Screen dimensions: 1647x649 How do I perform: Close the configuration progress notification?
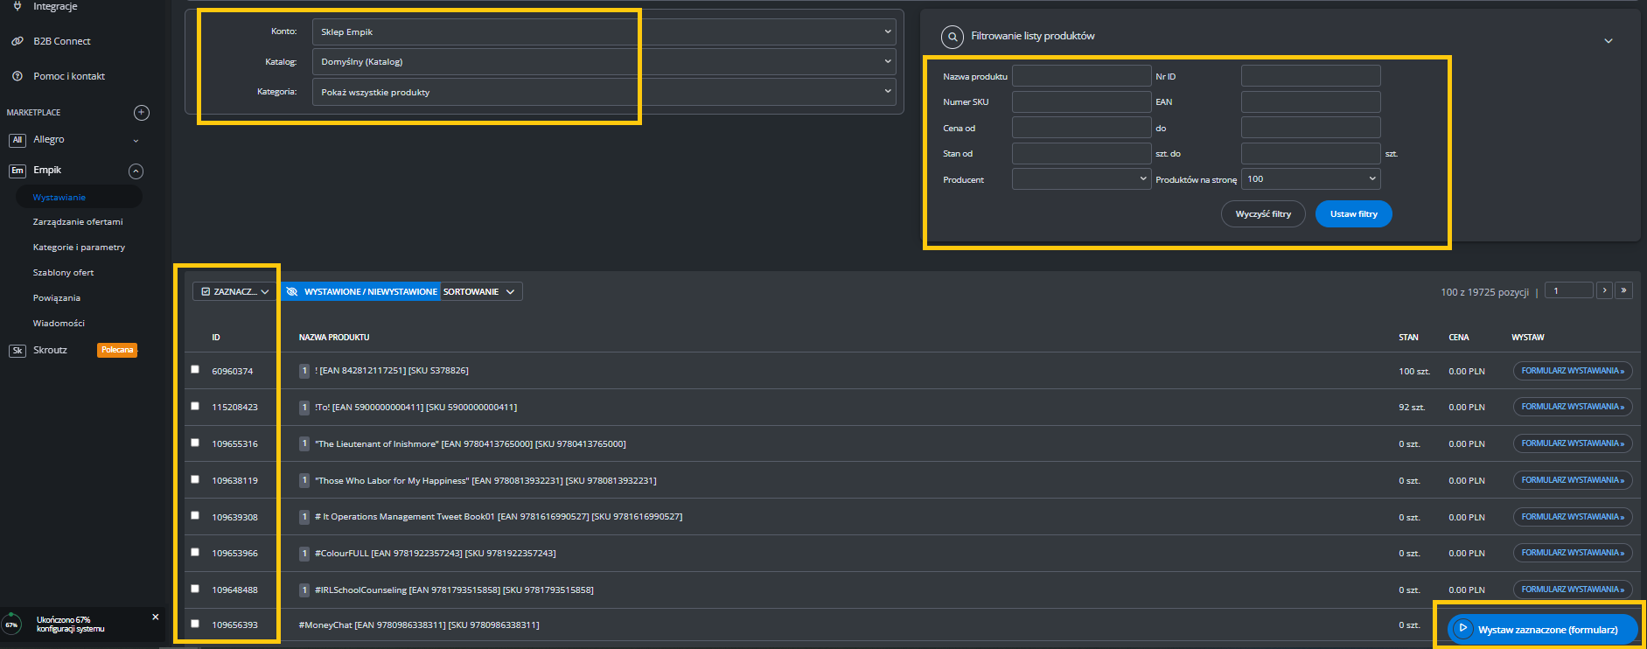pos(156,617)
